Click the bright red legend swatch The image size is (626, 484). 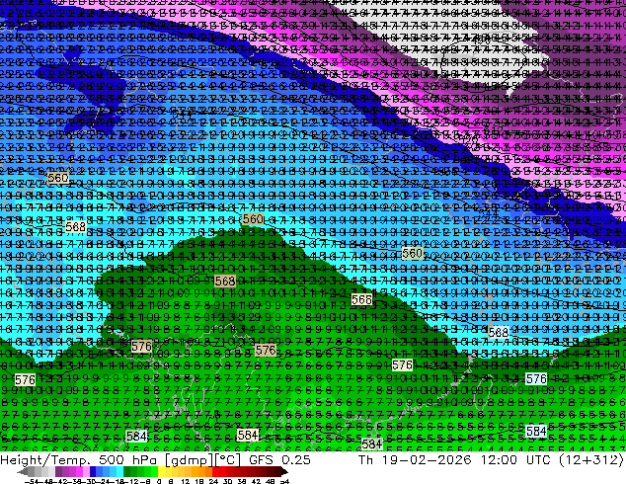tap(215, 471)
